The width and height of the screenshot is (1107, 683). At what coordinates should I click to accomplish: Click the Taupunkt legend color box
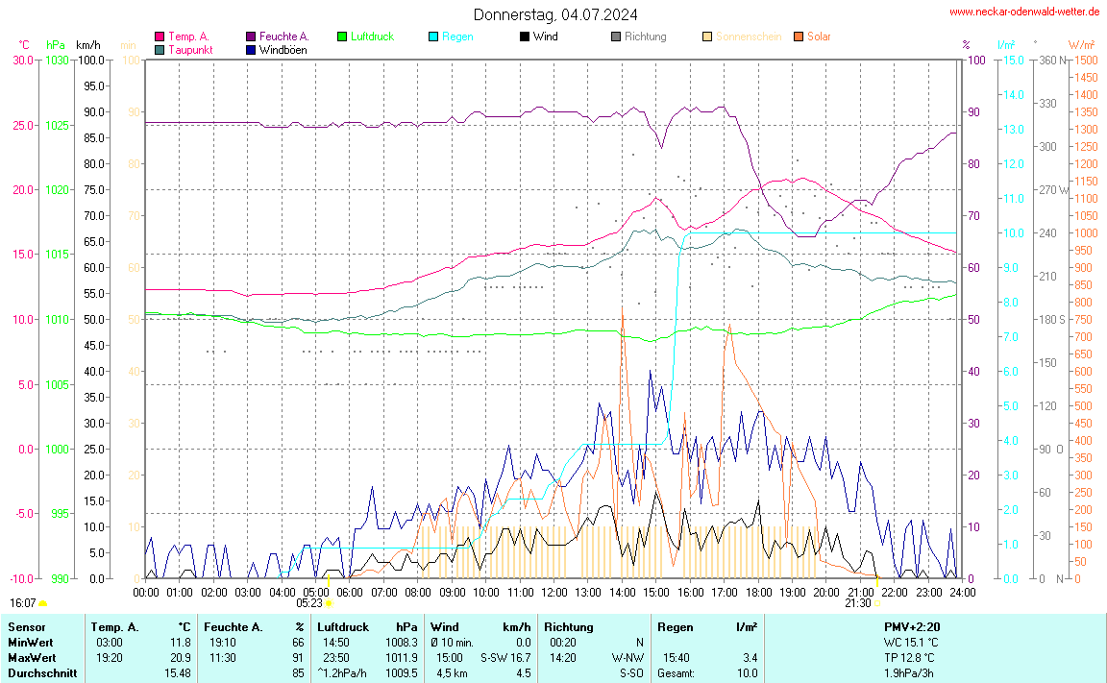click(x=160, y=49)
